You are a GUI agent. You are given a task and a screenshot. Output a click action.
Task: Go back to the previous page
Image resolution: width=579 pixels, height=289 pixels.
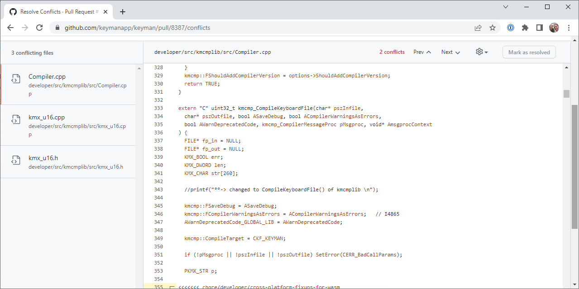click(10, 28)
